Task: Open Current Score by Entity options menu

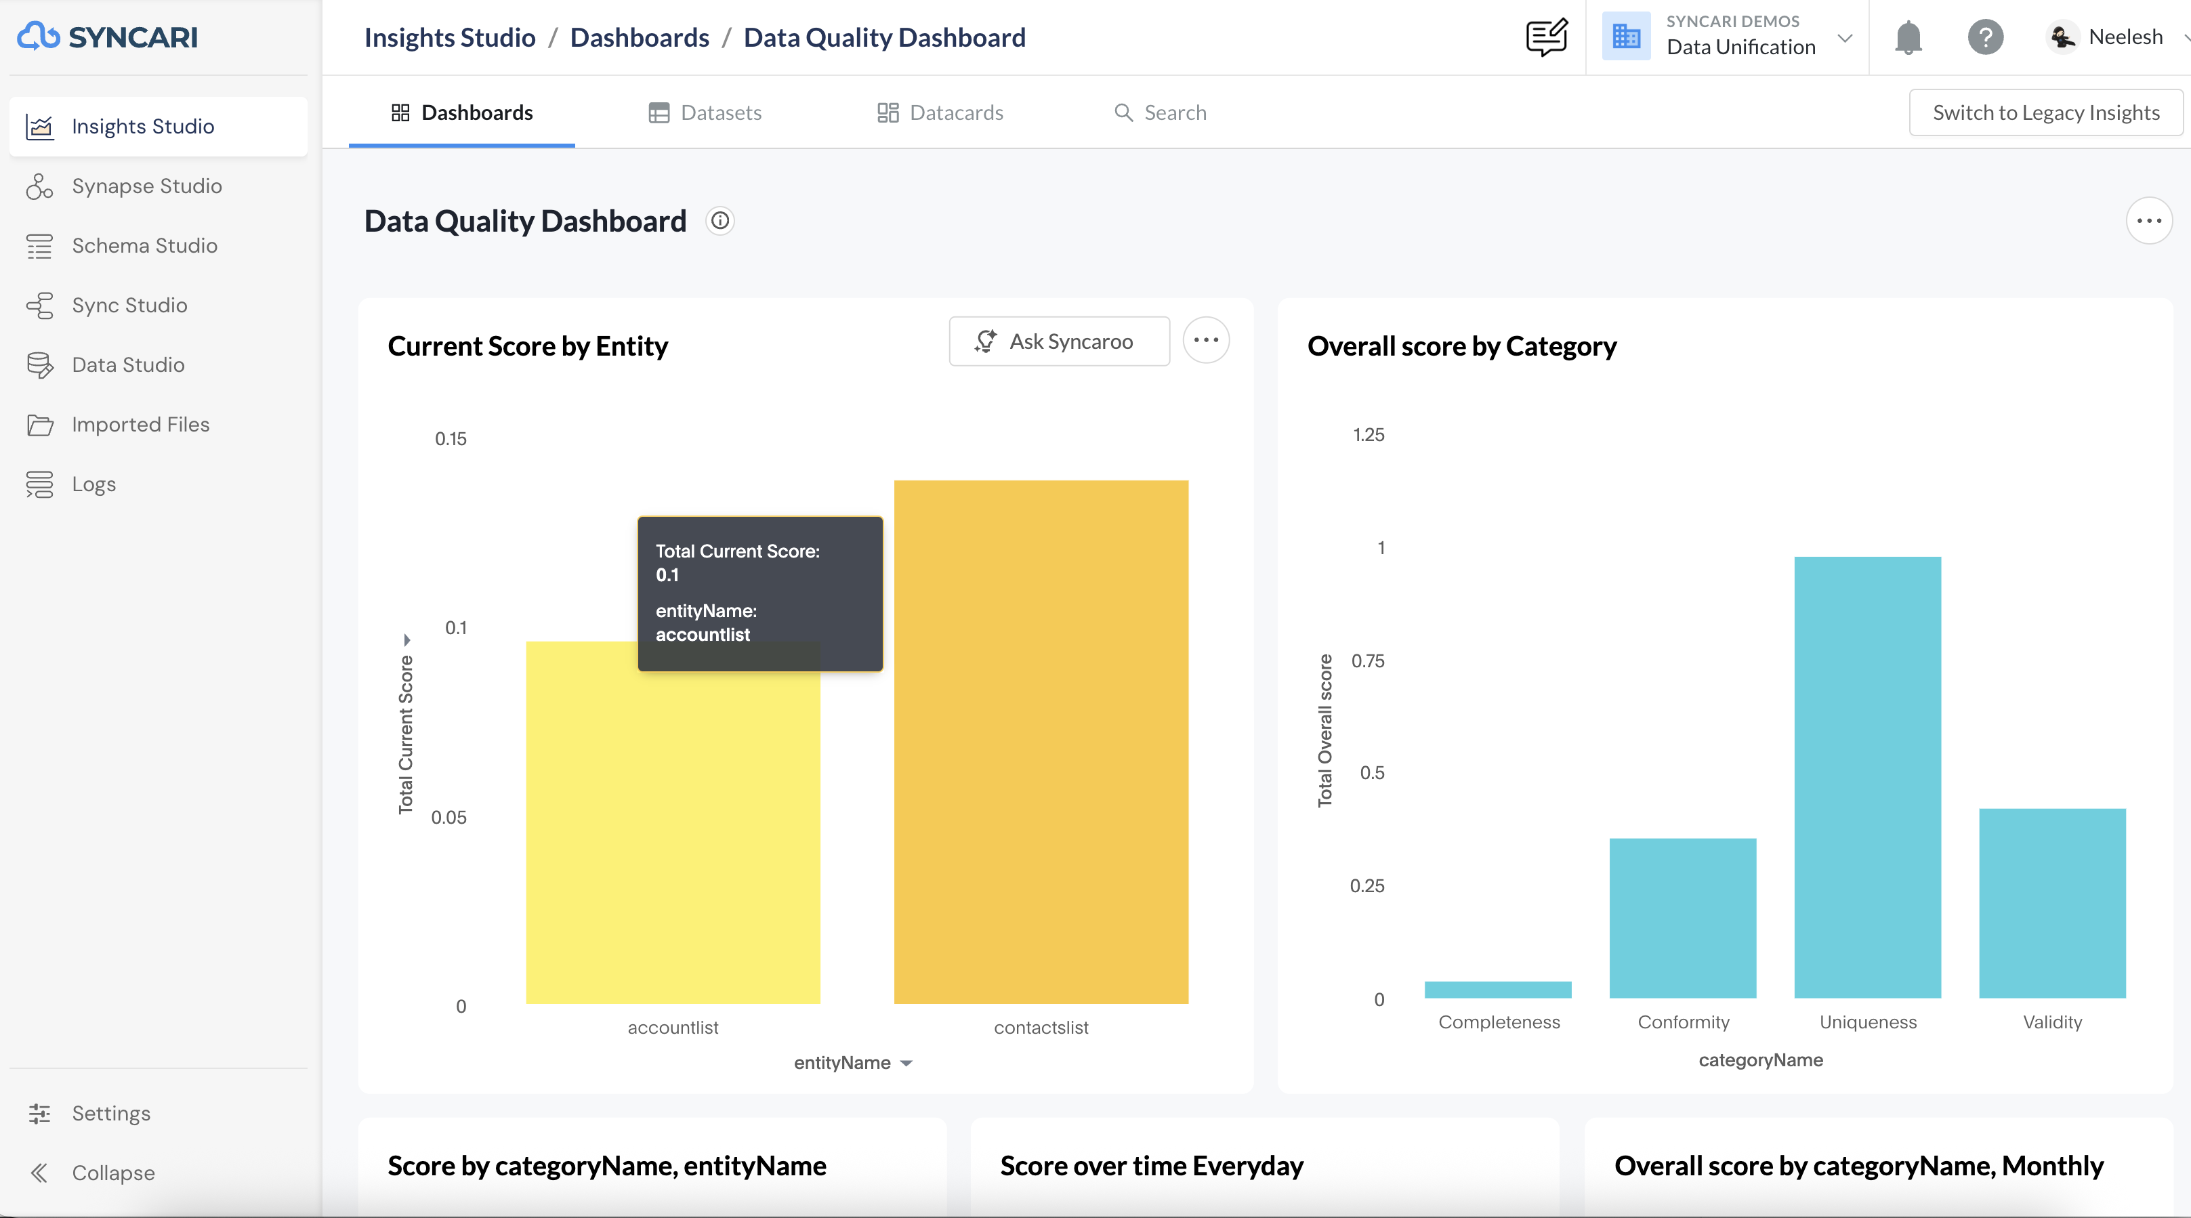Action: coord(1206,341)
